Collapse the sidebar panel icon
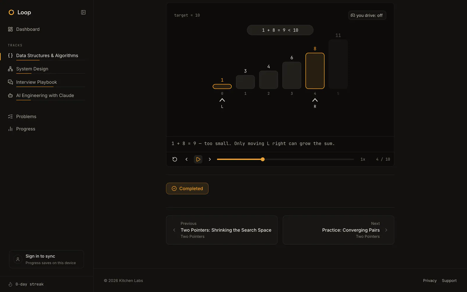467x292 pixels. point(83,12)
